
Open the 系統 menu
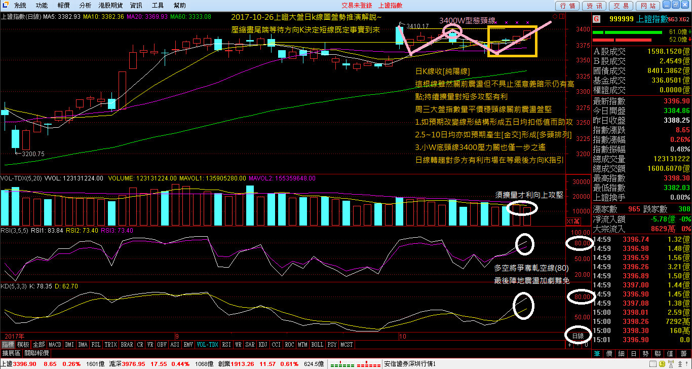coord(20,6)
